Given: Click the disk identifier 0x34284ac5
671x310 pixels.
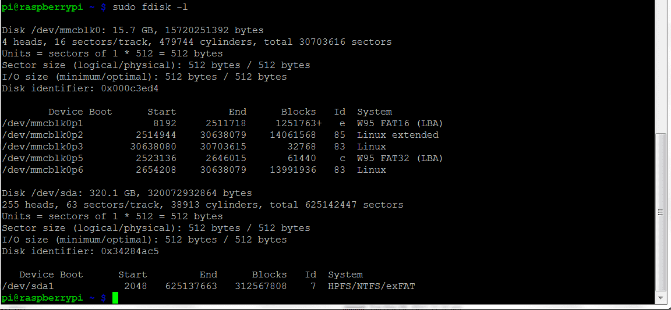Looking at the screenshot, I should 130,251.
